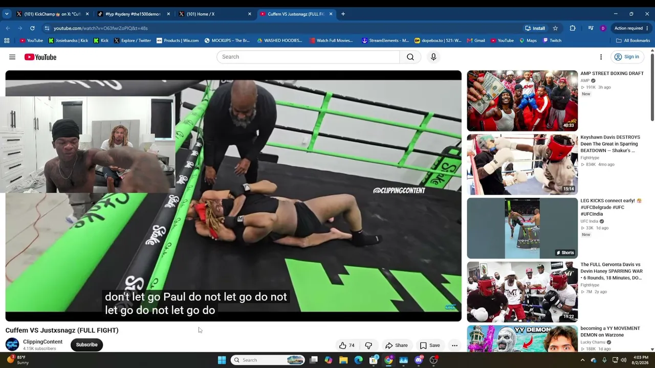
Task: Open Gervonta Davis vs Devin Haney thumbnail
Action: pos(522,292)
